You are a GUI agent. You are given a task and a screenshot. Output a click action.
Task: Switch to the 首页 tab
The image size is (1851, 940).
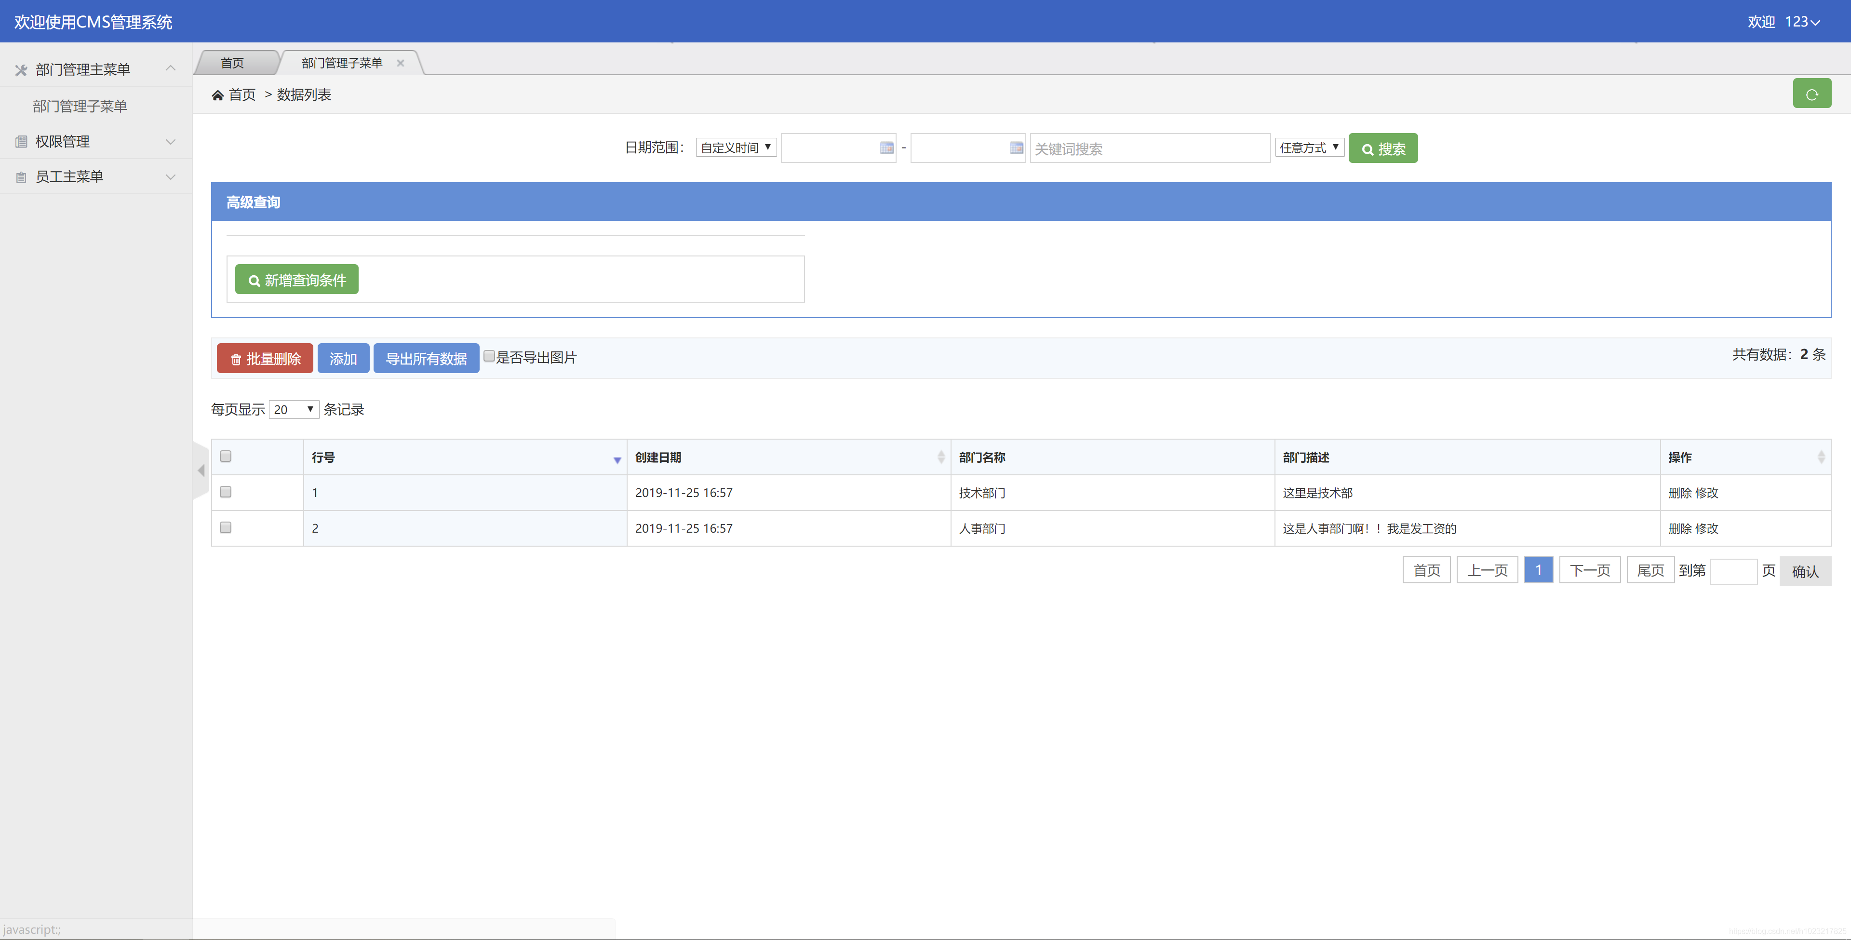pyautogui.click(x=232, y=63)
